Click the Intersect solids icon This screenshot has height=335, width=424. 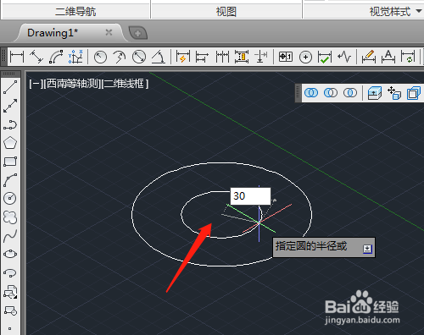click(350, 92)
